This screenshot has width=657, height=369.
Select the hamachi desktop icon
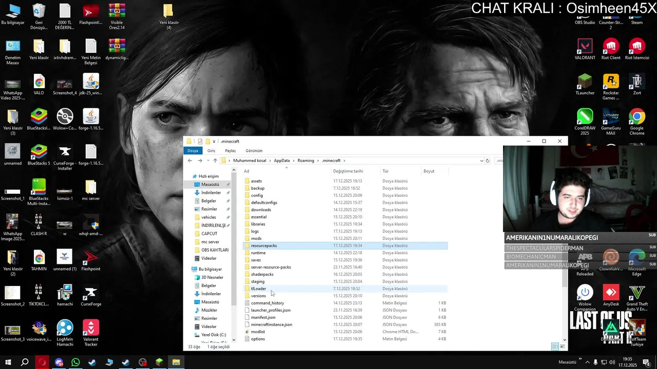click(65, 296)
